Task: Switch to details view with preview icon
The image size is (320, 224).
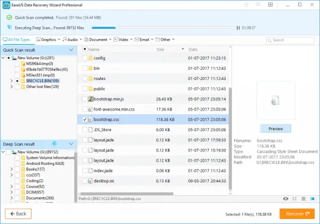Action: (x=313, y=199)
